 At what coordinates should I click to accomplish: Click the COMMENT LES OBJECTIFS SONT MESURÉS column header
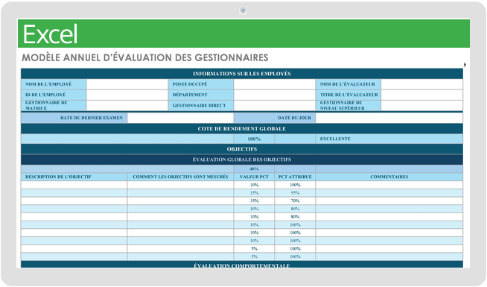(180, 177)
